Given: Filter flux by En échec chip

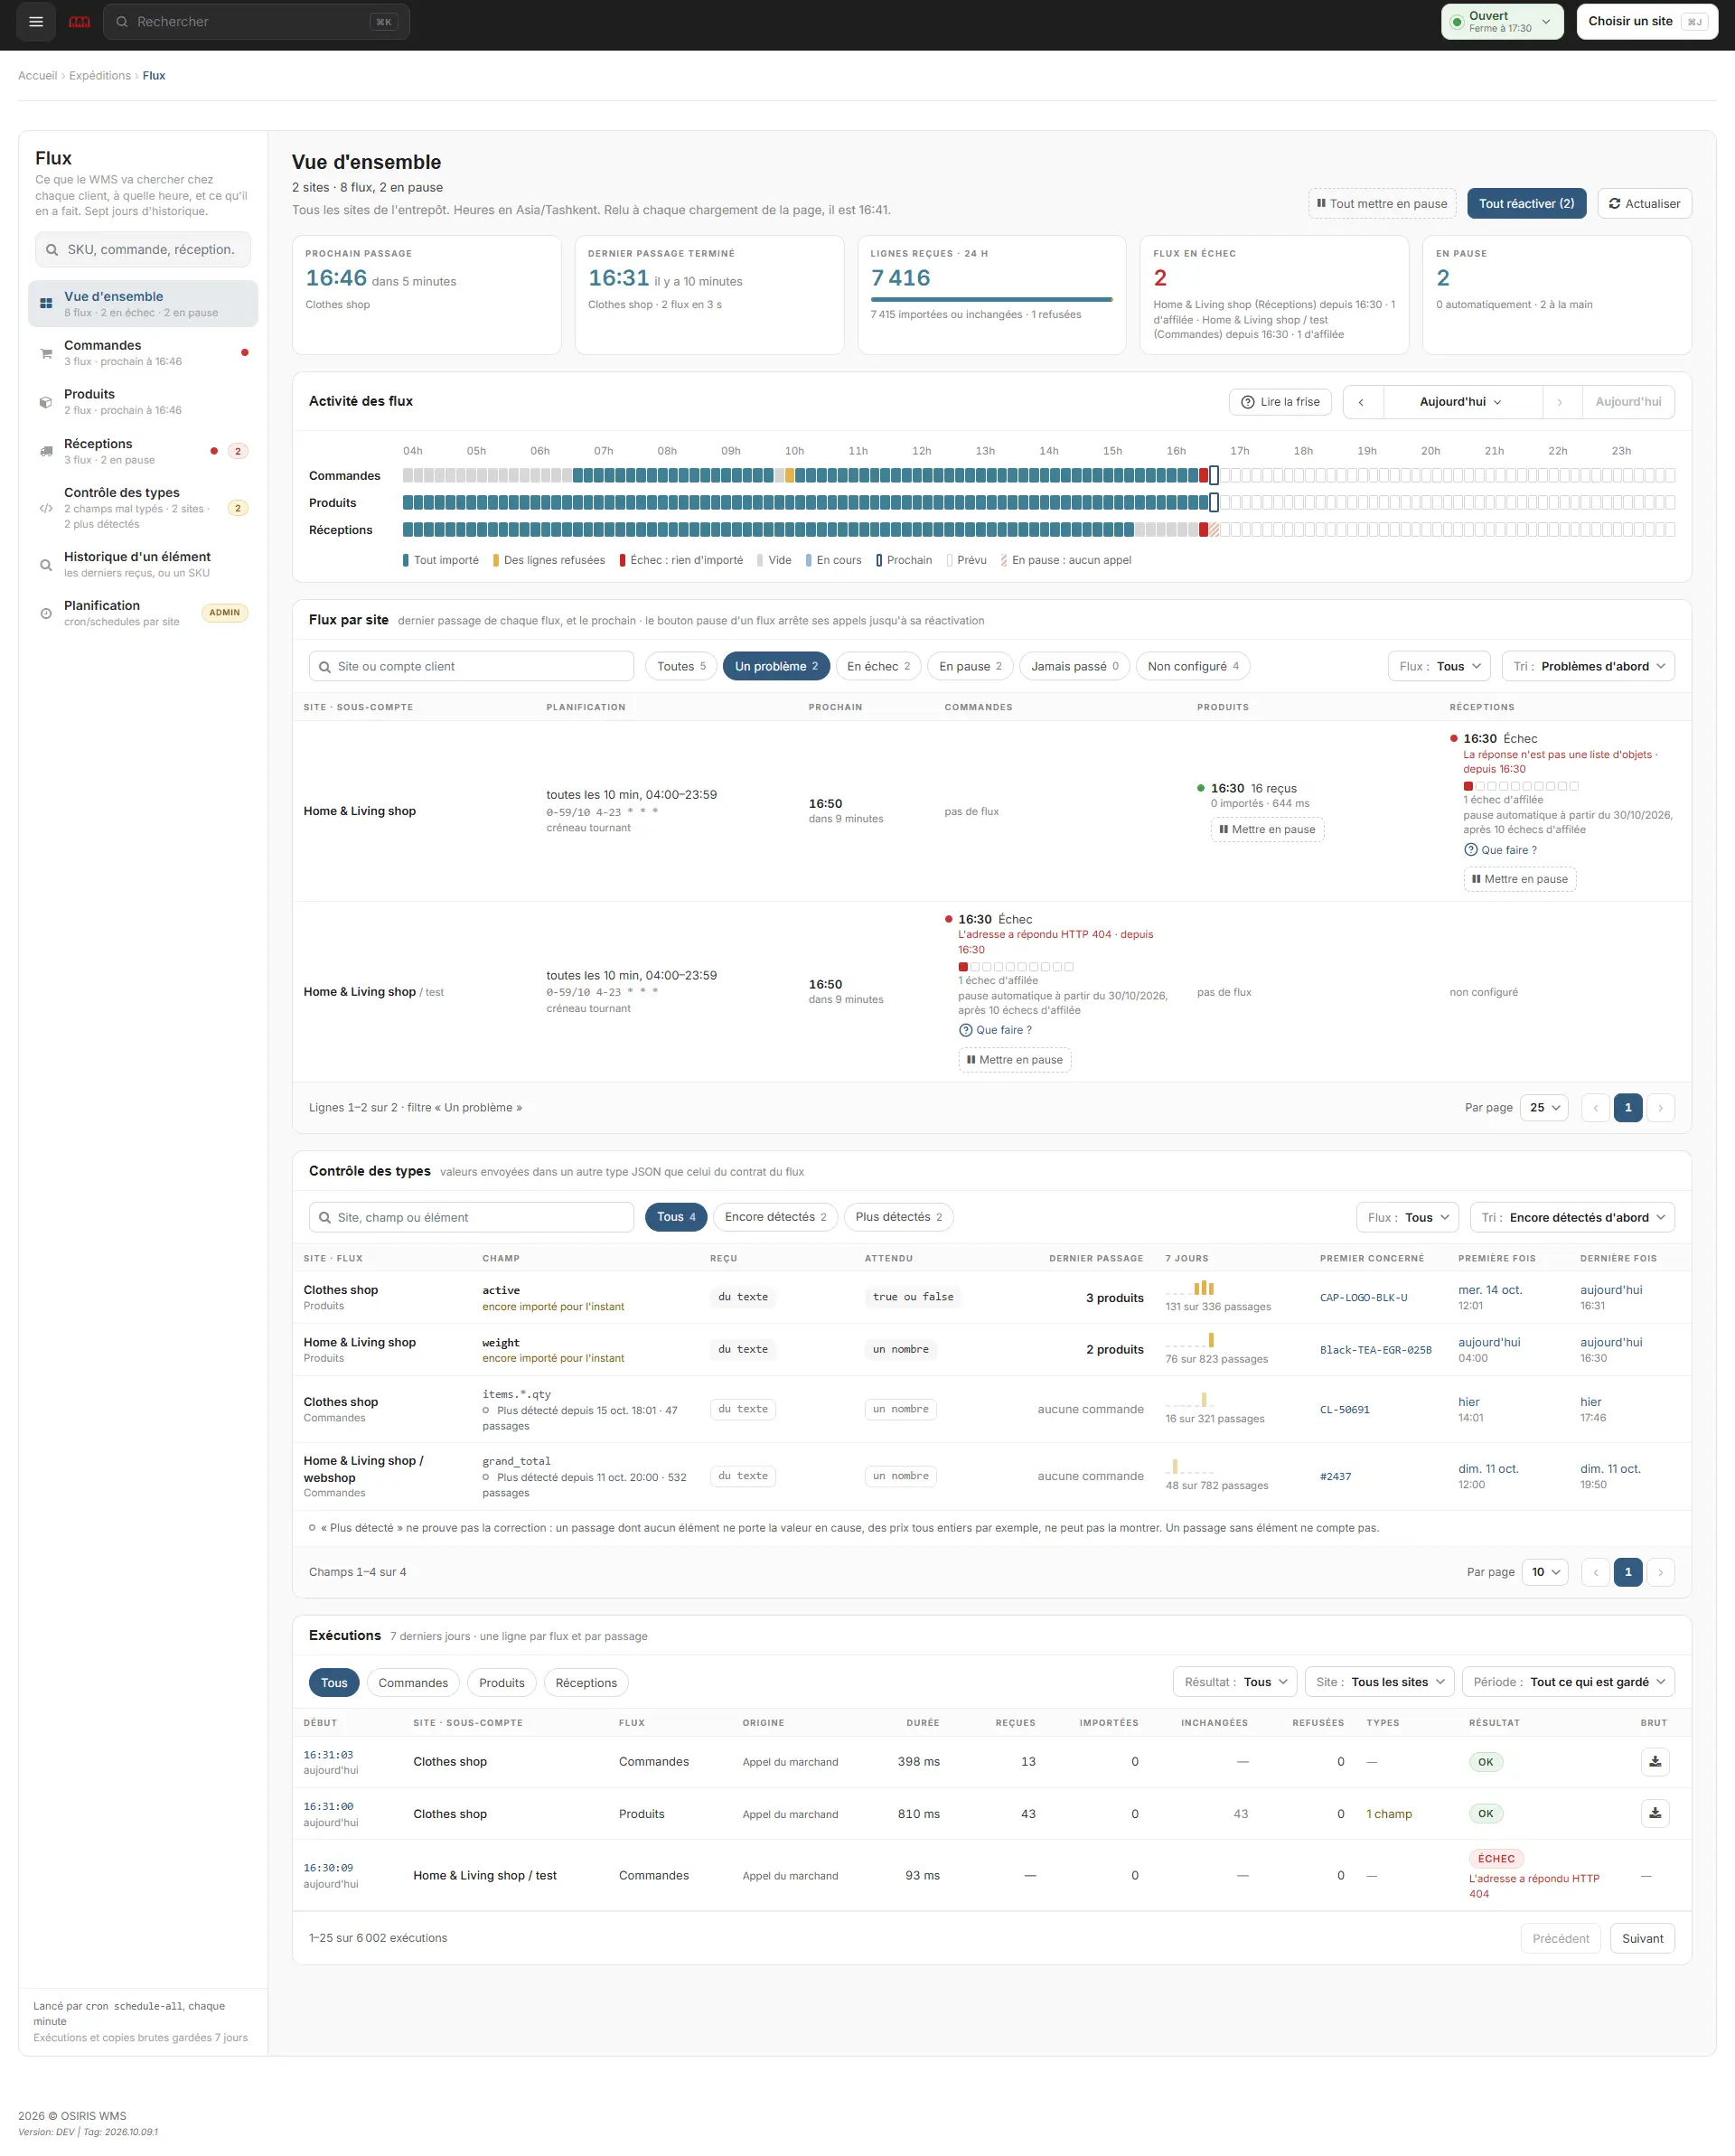Looking at the screenshot, I should 878,666.
